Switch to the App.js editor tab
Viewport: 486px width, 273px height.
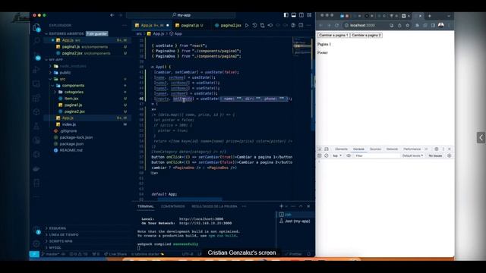click(x=152, y=25)
